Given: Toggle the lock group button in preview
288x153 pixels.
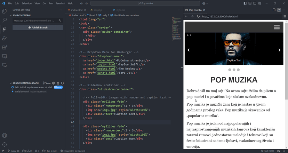Looking at the screenshot, I should [x=279, y=10].
